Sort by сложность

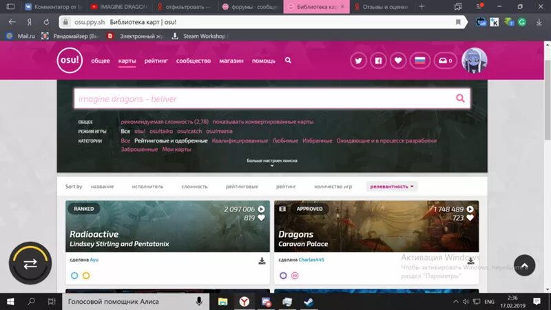tap(195, 187)
